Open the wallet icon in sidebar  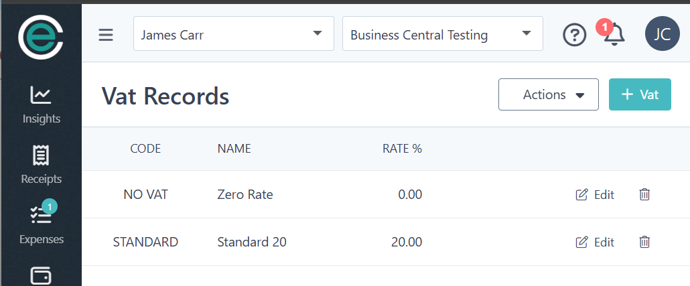(x=41, y=276)
